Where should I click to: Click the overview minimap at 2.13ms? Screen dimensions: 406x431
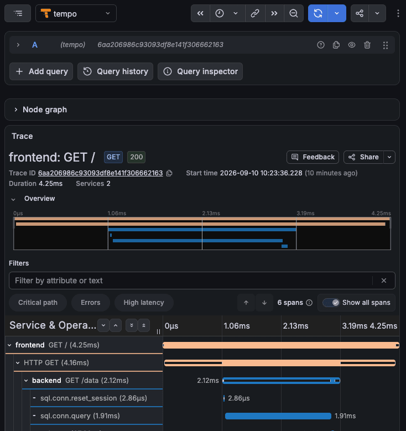(202, 233)
